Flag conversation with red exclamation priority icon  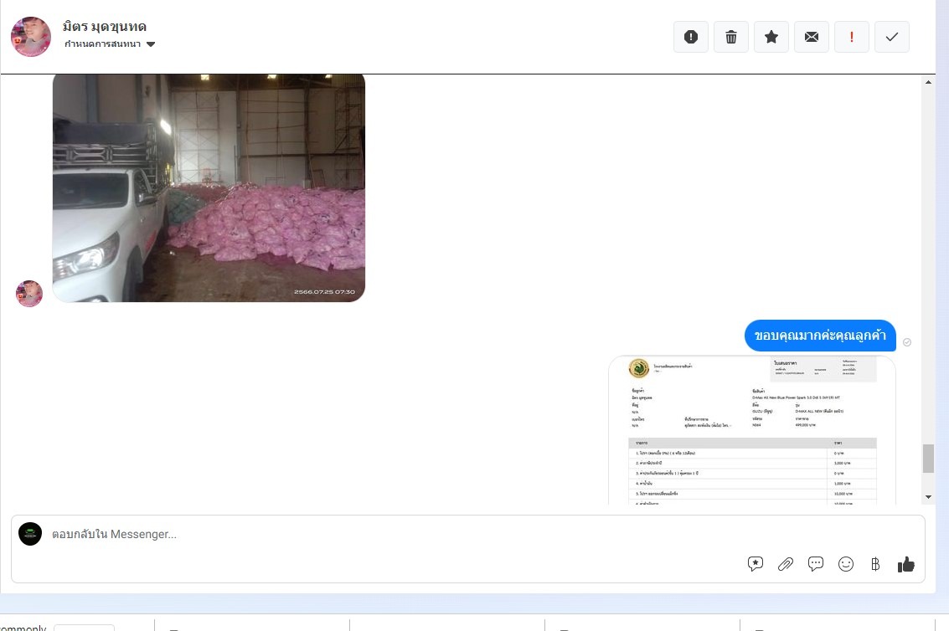click(852, 37)
